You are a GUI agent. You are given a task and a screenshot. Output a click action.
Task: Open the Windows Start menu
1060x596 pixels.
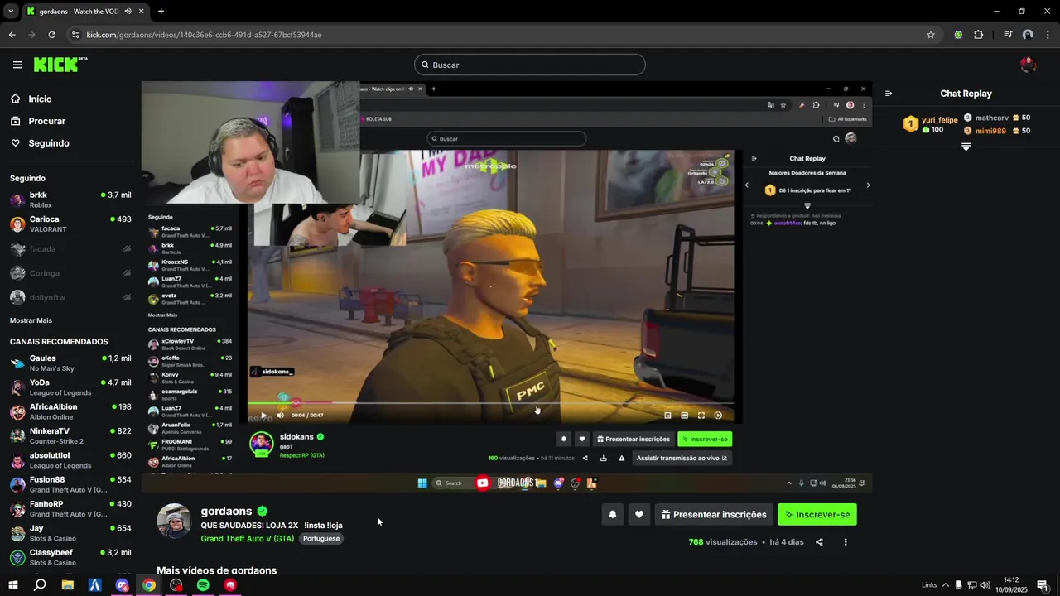tap(12, 585)
